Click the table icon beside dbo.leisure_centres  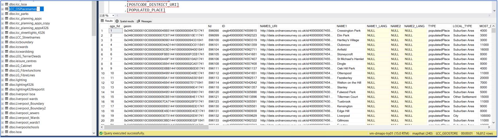pos(6,61)
